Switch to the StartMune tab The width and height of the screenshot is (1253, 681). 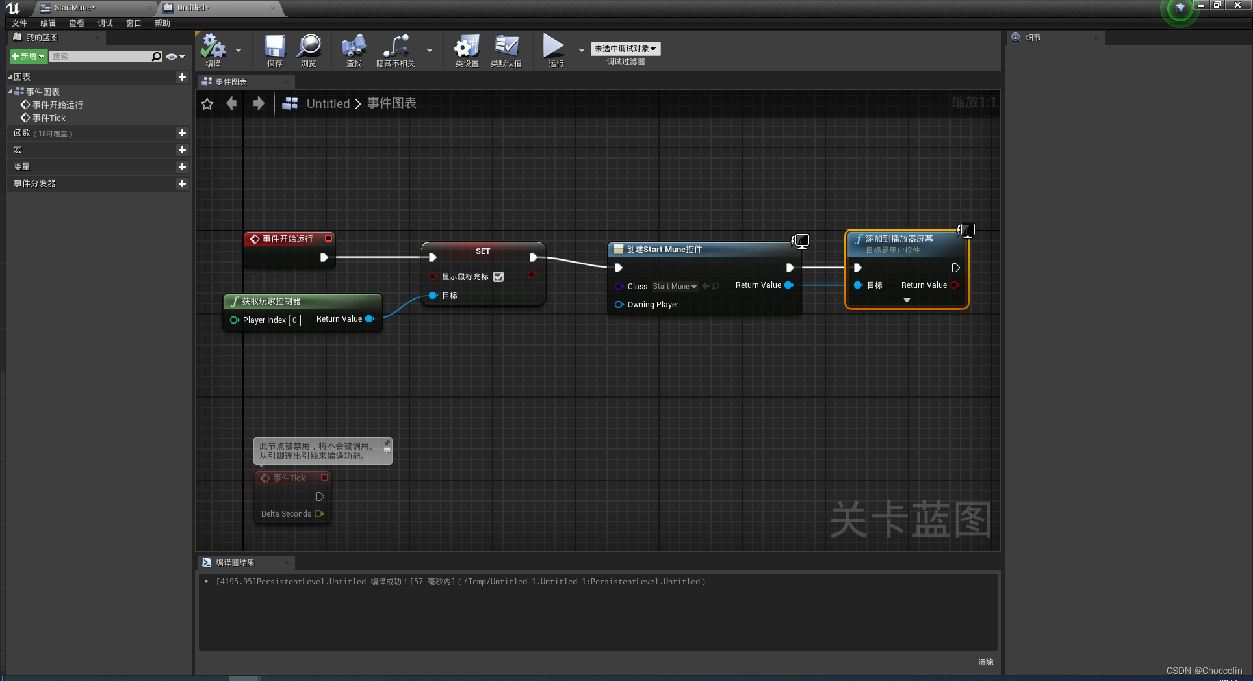(x=94, y=8)
